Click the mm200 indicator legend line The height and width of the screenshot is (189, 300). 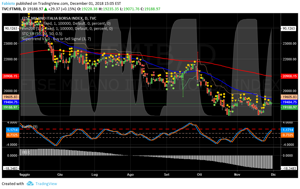tap(67, 29)
